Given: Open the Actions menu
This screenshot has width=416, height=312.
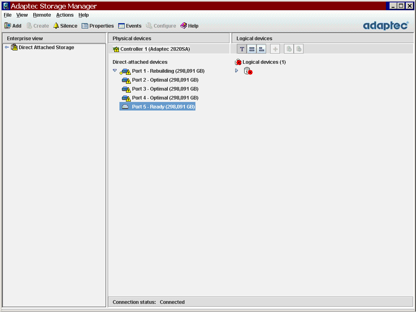Looking at the screenshot, I should point(65,15).
